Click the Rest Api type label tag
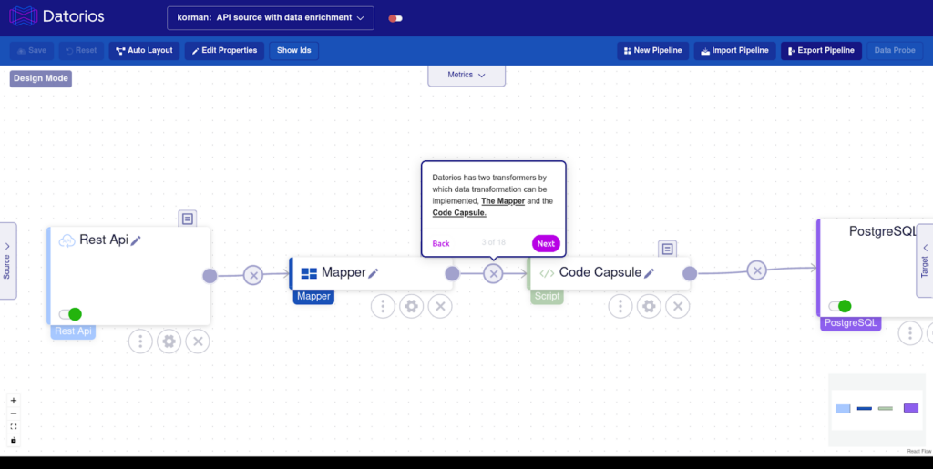 click(73, 331)
